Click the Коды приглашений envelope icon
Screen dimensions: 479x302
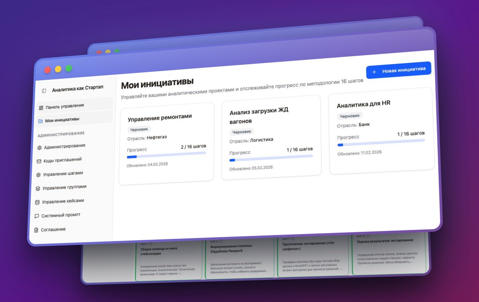tap(39, 161)
